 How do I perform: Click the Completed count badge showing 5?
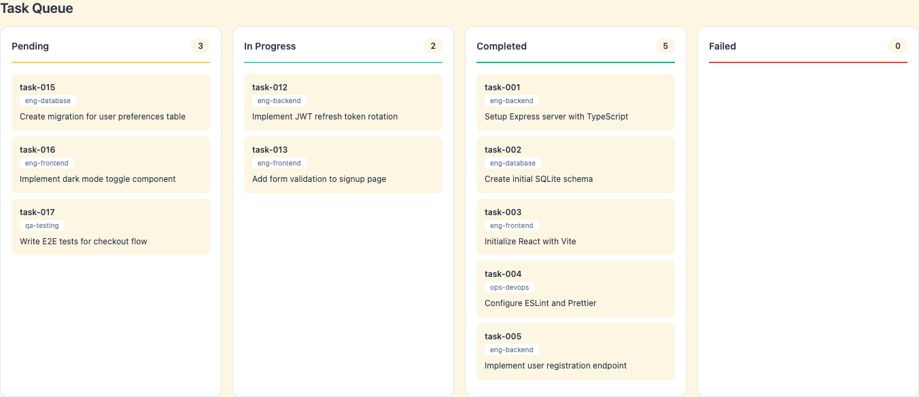tap(665, 45)
